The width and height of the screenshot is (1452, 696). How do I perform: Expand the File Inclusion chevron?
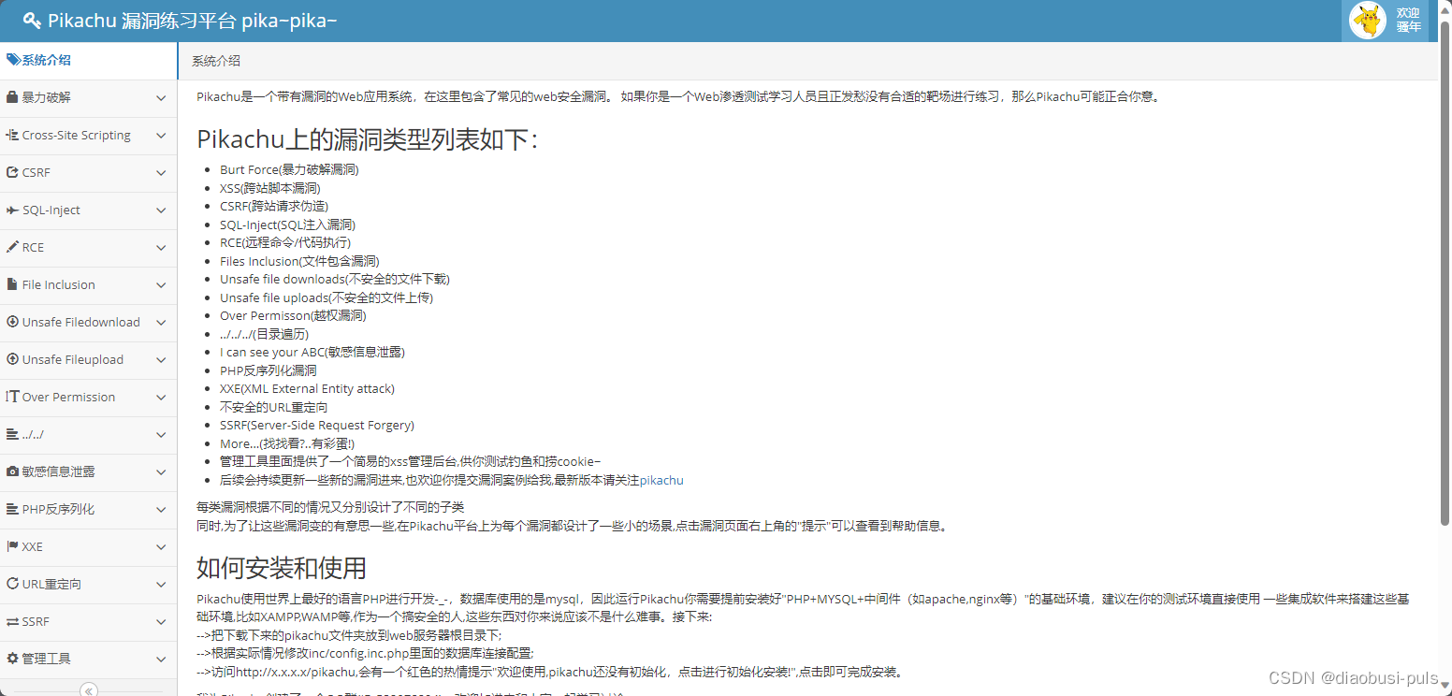pos(161,285)
